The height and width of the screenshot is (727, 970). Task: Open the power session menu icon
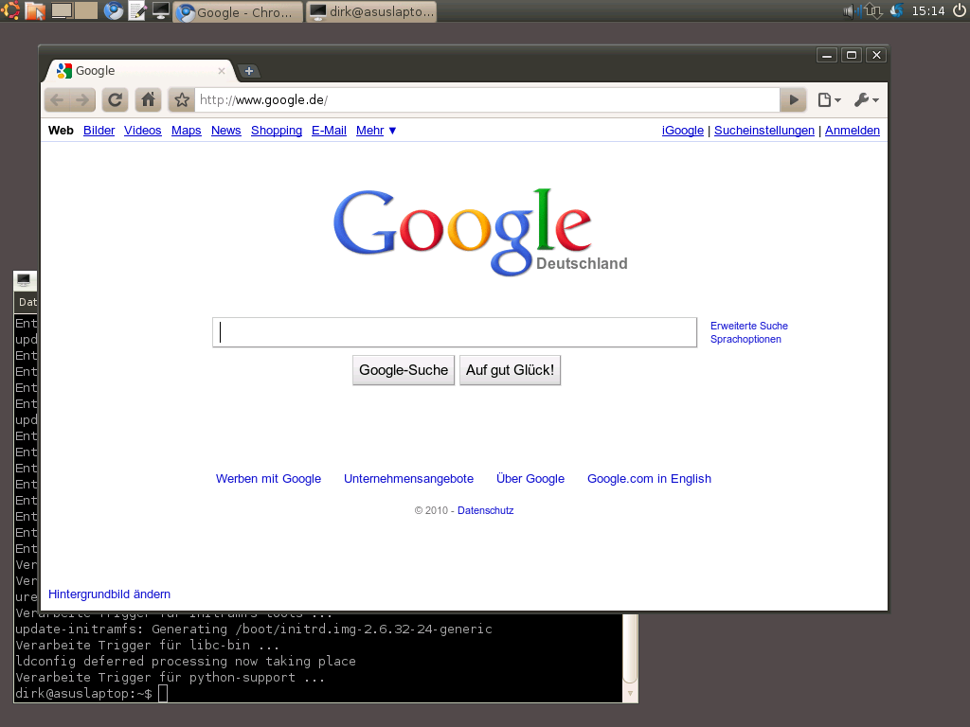pyautogui.click(x=960, y=10)
